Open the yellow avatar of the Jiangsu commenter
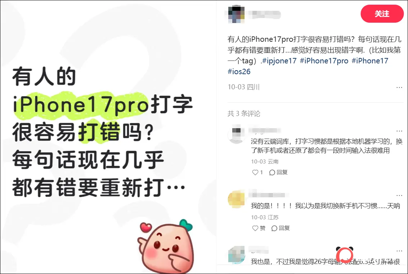The height and width of the screenshot is (274, 408). point(236,199)
